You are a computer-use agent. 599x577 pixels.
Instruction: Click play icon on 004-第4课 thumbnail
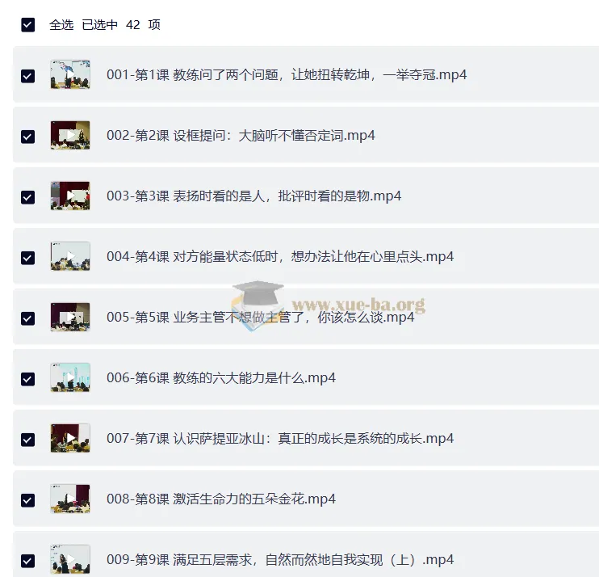(x=70, y=256)
